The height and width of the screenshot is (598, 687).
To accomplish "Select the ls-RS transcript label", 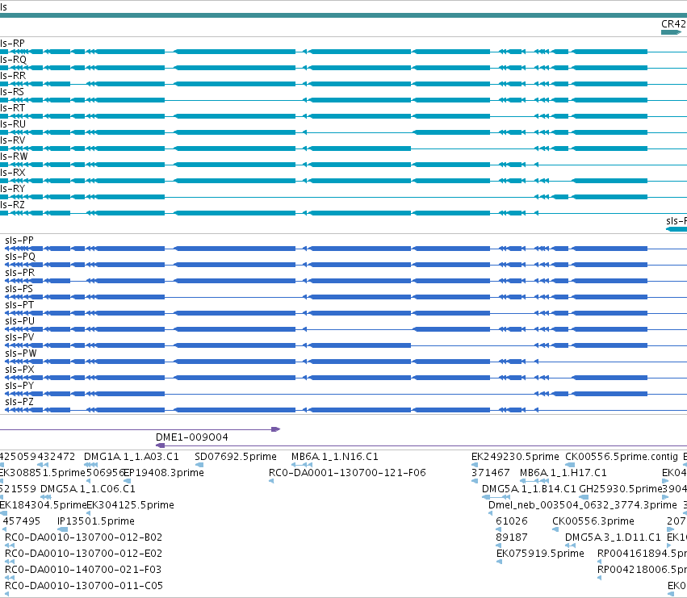I will tap(12, 92).
